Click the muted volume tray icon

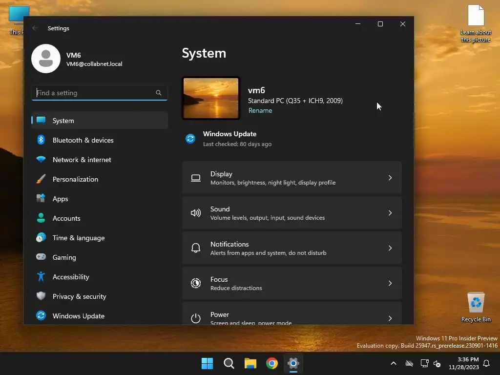[437, 363]
